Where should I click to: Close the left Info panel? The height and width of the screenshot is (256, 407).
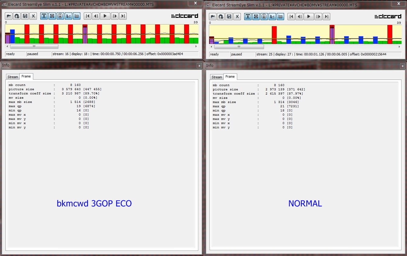(x=199, y=65)
